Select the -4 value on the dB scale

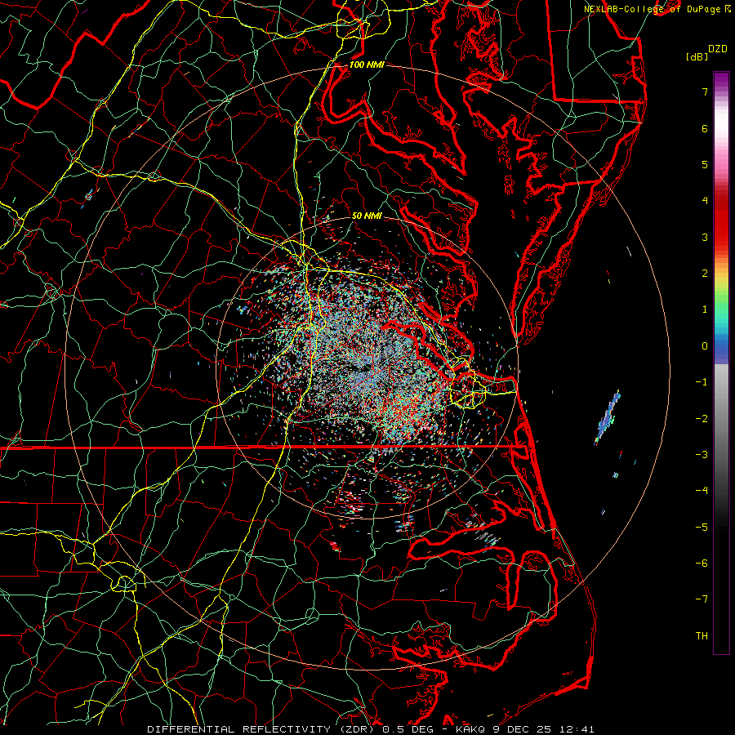pyautogui.click(x=702, y=490)
